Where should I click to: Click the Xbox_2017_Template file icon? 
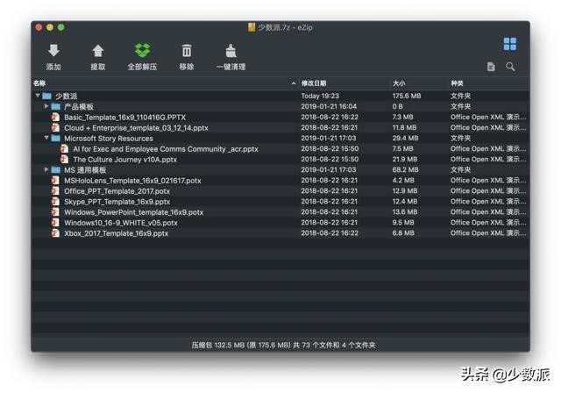click(x=55, y=233)
